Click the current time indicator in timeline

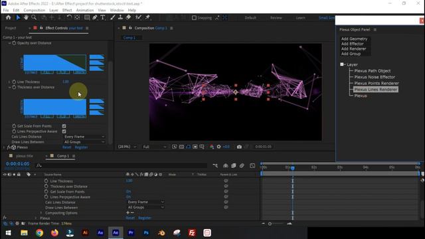pyautogui.click(x=293, y=168)
